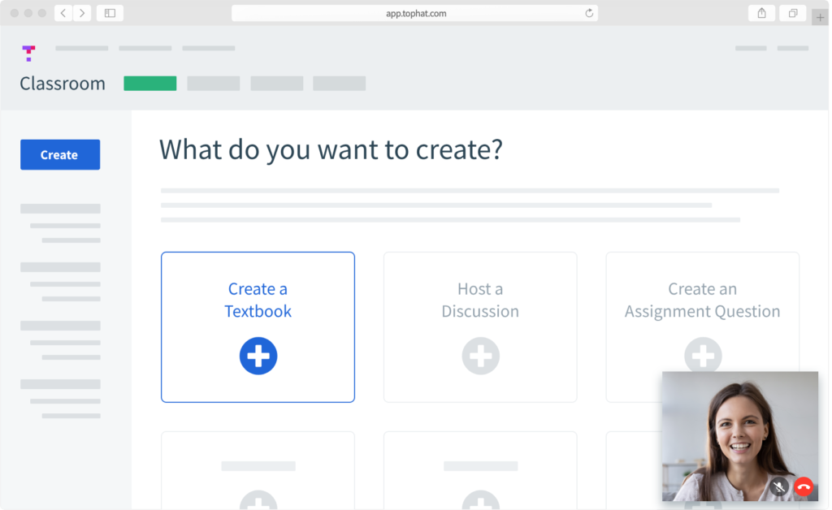Click 'What do you want to create?' heading
The image size is (832, 510).
point(331,150)
